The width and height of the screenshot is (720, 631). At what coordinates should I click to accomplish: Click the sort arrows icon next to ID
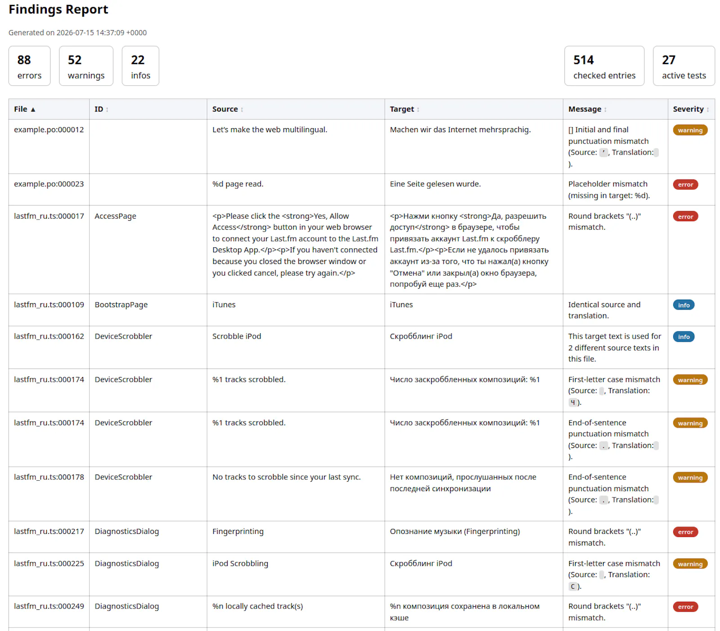(x=107, y=109)
